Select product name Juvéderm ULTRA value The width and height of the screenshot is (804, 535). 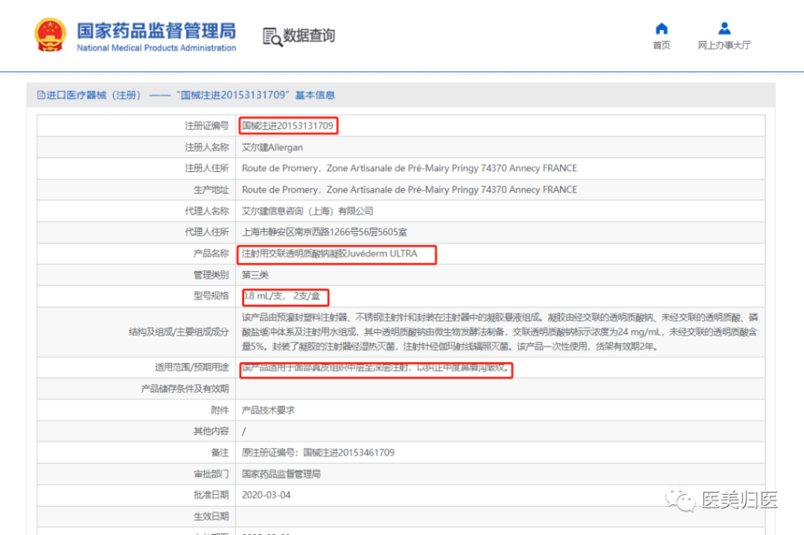(329, 254)
